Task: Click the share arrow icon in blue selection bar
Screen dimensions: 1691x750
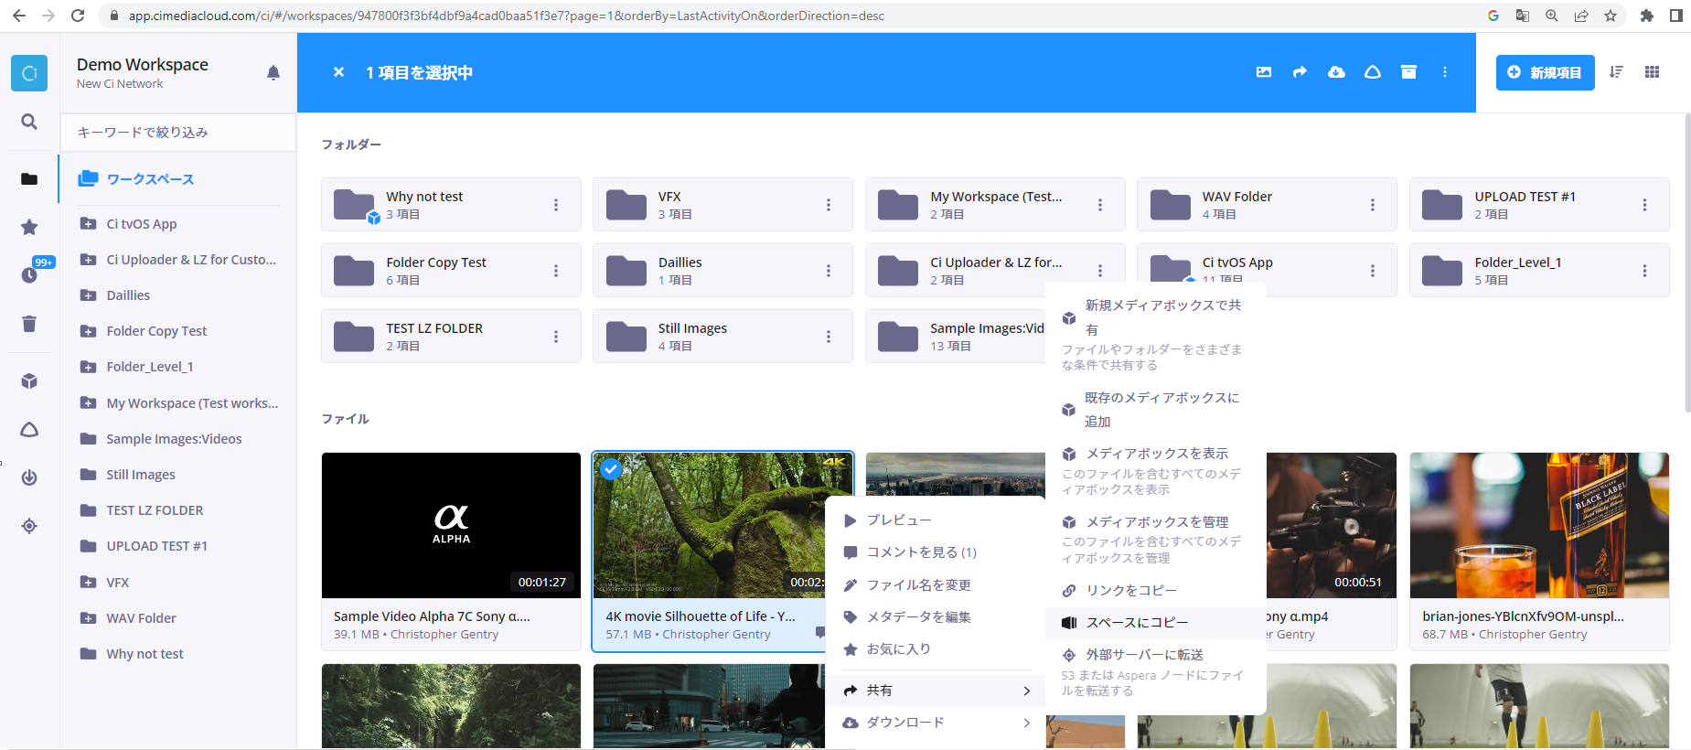Action: click(x=1300, y=72)
